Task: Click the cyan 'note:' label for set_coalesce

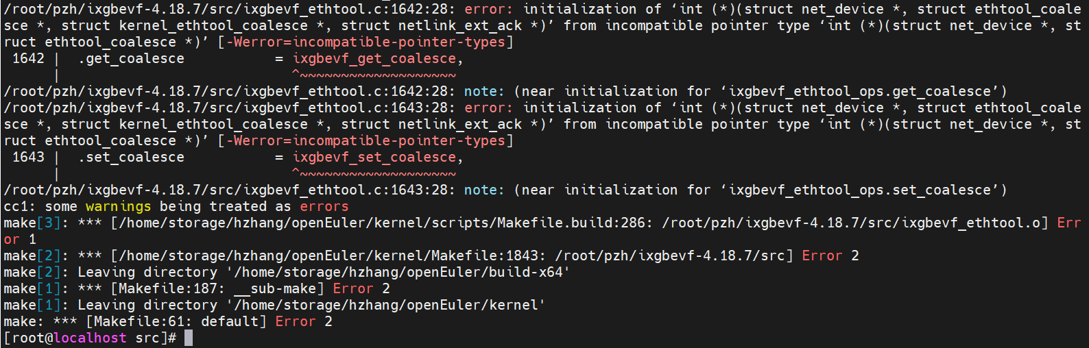Action: (x=484, y=190)
